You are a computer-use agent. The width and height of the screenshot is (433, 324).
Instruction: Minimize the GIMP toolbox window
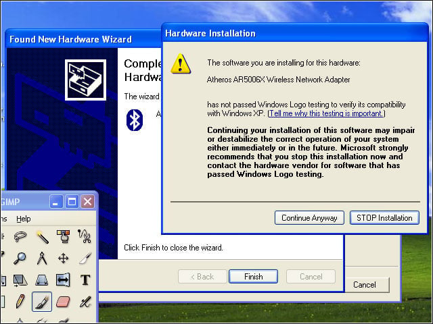click(x=56, y=202)
